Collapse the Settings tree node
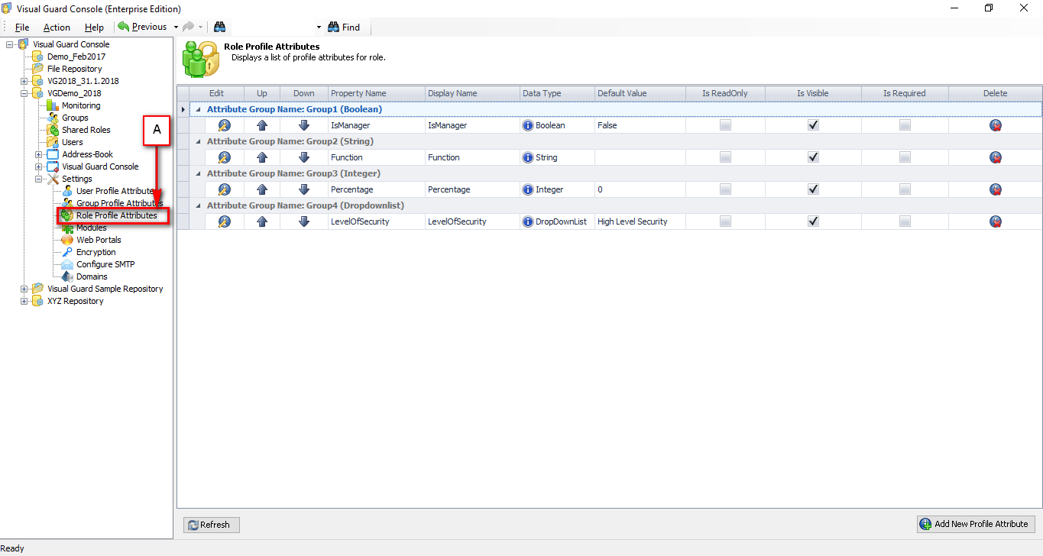The image size is (1043, 556). coord(39,179)
